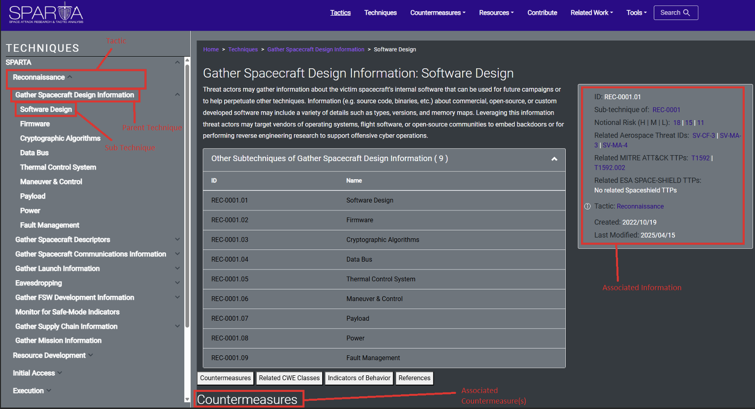Select Fault Management in the sidebar
755x409 pixels.
(49, 225)
